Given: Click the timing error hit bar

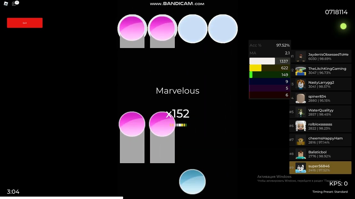Looking at the screenshot, I should [178, 125].
